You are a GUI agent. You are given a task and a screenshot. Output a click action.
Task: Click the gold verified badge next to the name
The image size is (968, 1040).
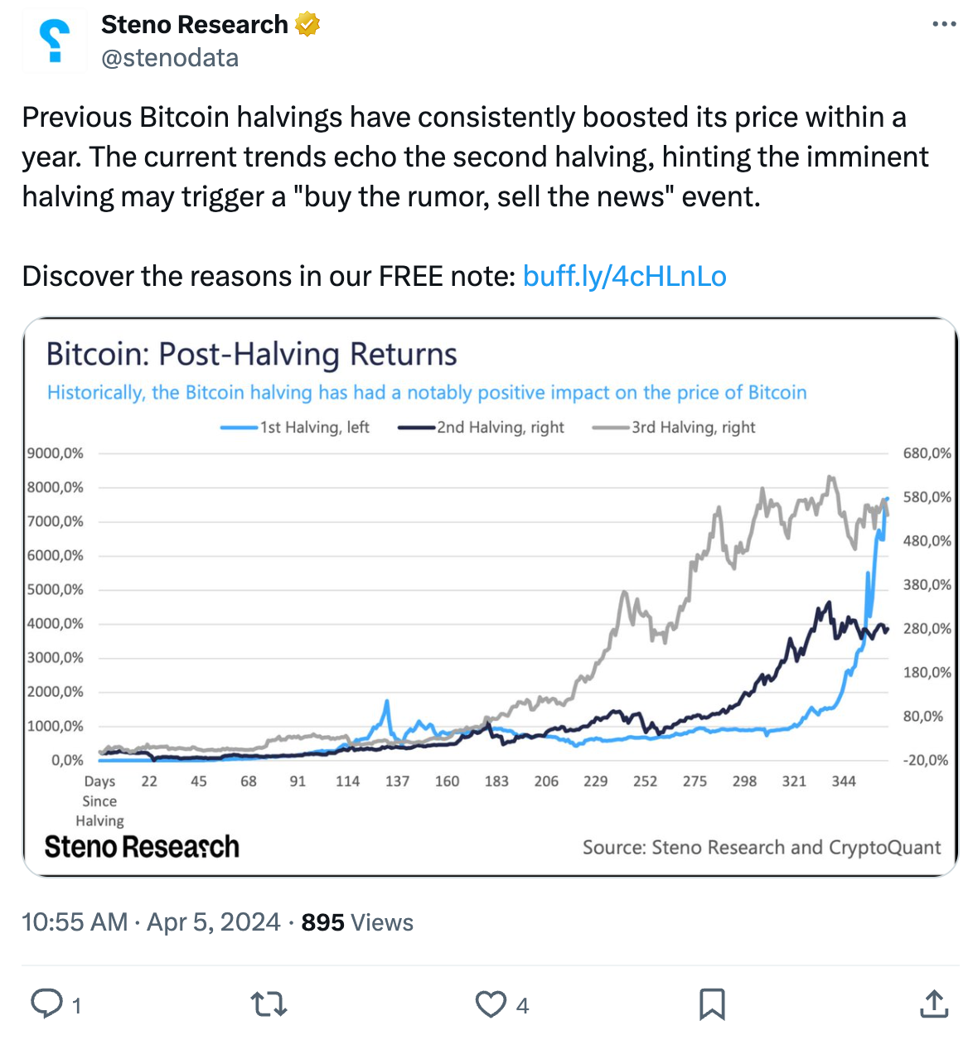[307, 24]
